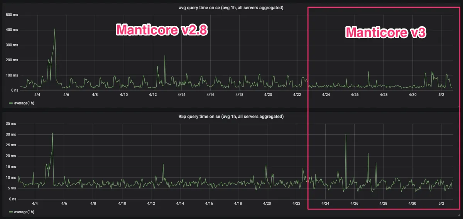463x219 pixels.
Task: Click the 5/2 date label under avg query graph
Action: [441, 94]
